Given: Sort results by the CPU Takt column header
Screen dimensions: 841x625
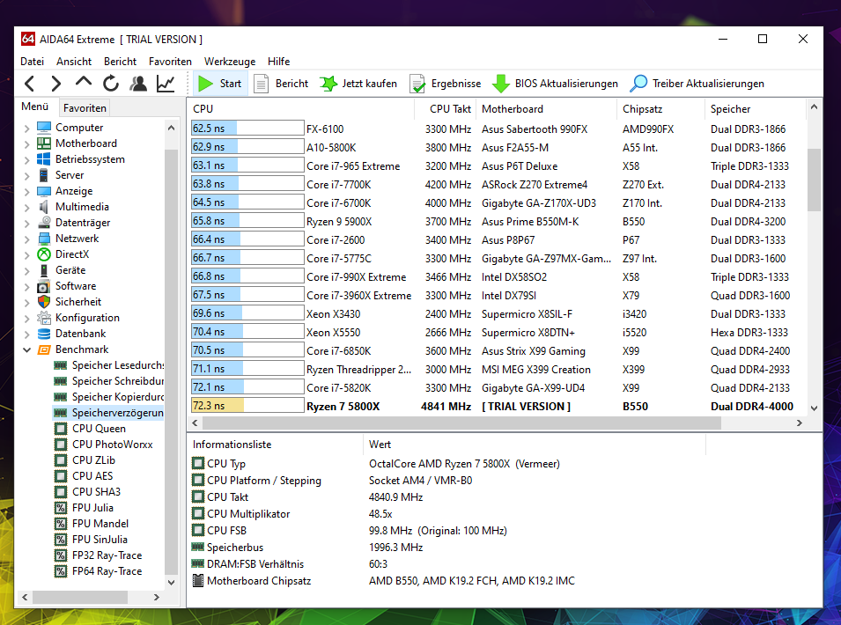Looking at the screenshot, I should [x=446, y=109].
